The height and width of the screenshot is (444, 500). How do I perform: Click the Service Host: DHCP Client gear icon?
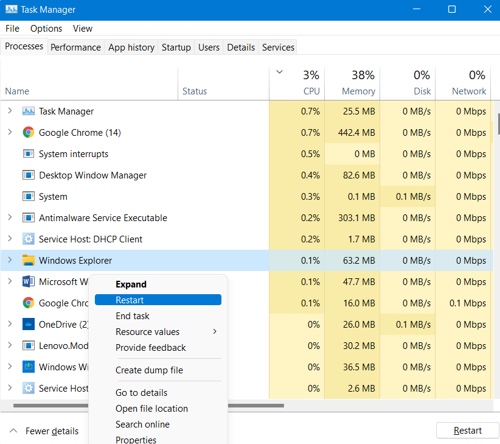28,239
